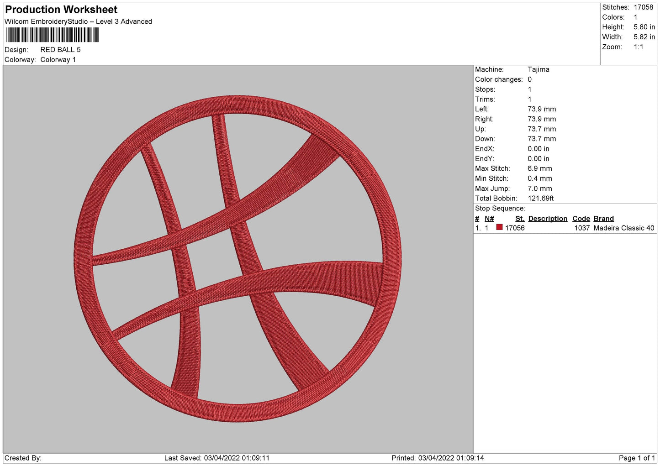This screenshot has width=660, height=466.
Task: Click the 'Created By:' footer label
Action: pos(23,458)
